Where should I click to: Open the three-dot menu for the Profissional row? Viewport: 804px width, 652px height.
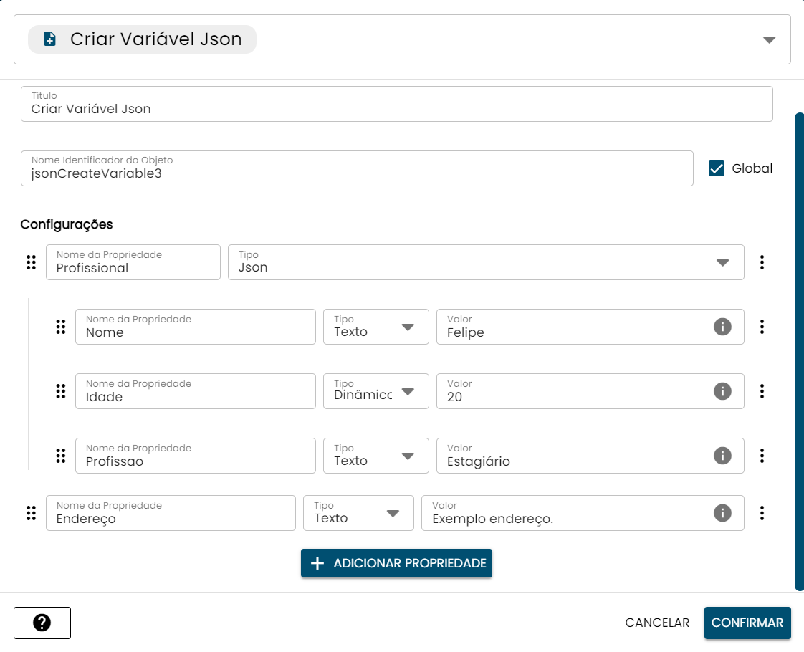click(762, 262)
